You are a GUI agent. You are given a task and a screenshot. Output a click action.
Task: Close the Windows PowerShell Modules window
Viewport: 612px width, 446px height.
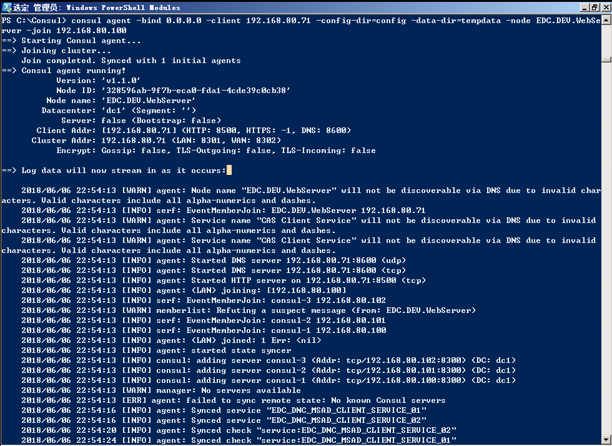click(605, 7)
